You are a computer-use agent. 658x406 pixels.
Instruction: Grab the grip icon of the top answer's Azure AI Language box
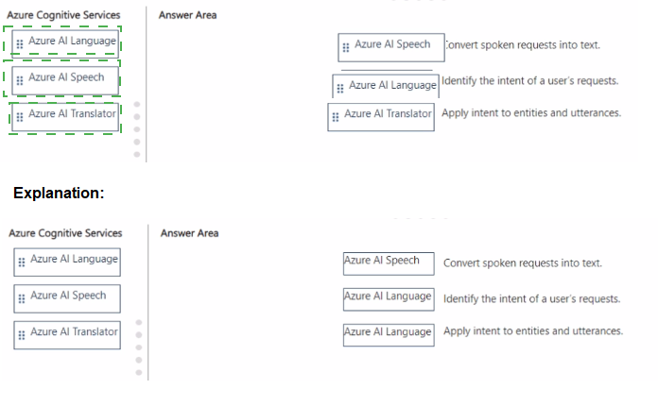click(x=340, y=88)
